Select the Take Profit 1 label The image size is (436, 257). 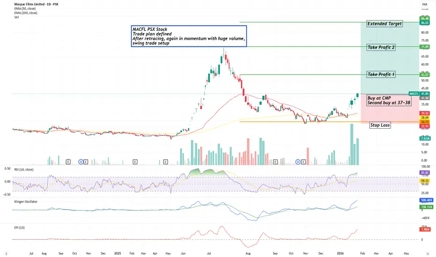381,74
